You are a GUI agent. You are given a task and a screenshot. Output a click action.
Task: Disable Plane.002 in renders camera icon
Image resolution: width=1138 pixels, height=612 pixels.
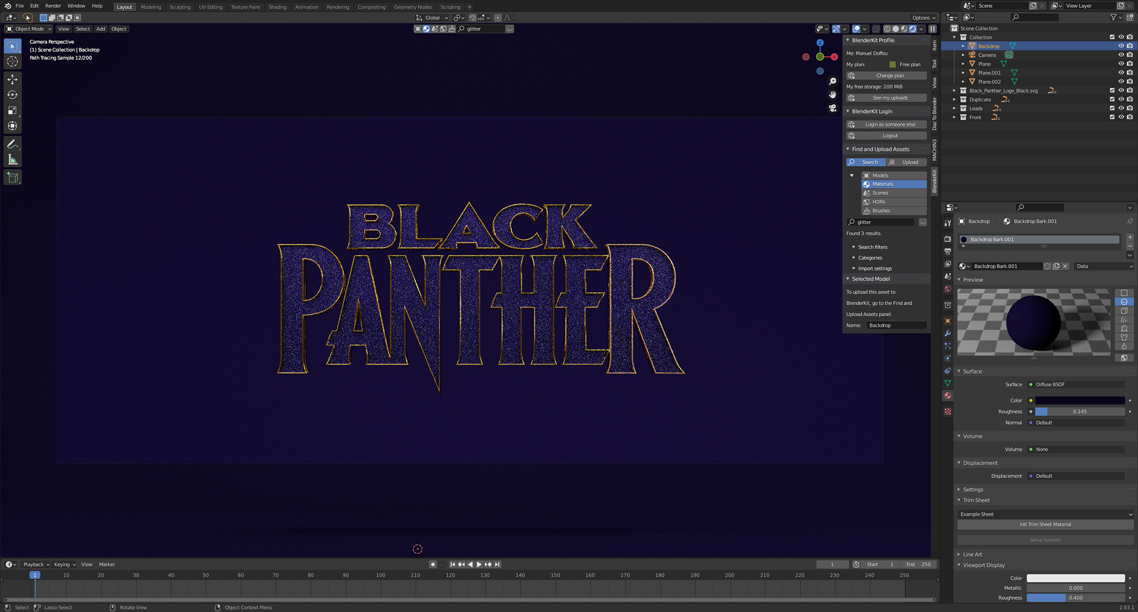pos(1130,81)
